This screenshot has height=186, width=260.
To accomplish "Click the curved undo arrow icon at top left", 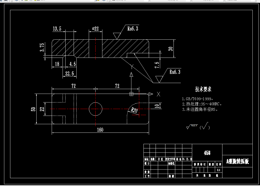I will 1,1.
